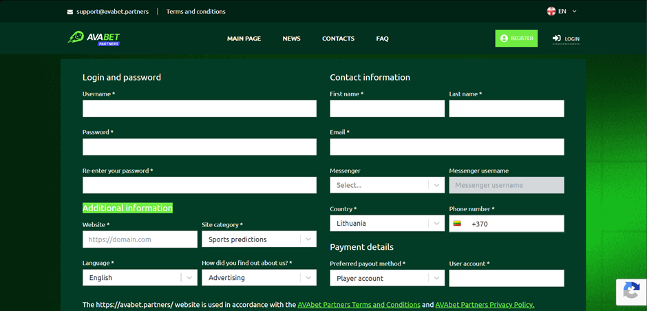Open the Country dropdown showing Lithuania
The image size is (647, 311).
point(387,224)
